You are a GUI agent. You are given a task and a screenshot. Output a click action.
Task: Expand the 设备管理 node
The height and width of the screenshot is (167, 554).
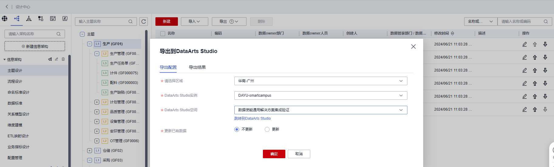pyautogui.click(x=97, y=122)
